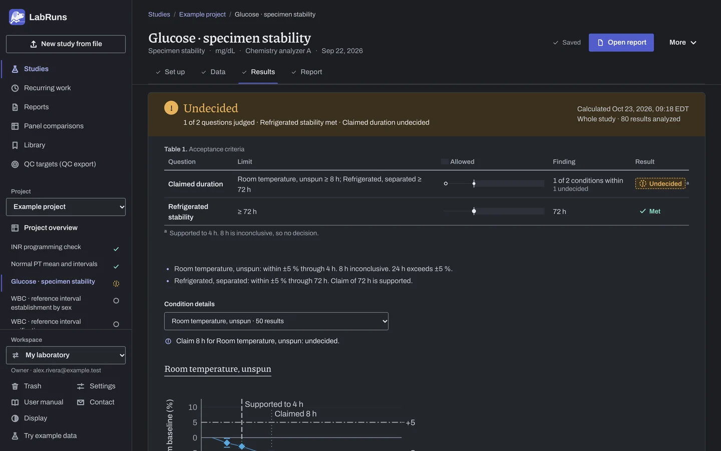Screen dimensions: 721x451
Task: Click the LabRuns logo icon
Action: [17, 17]
